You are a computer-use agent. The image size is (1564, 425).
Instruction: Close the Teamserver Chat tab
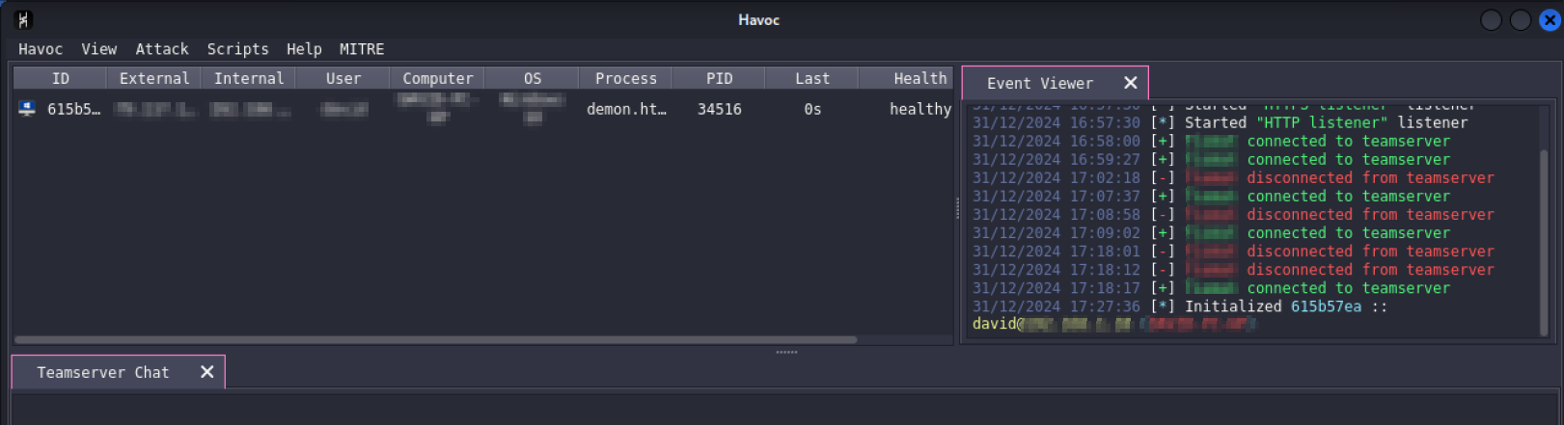pyautogui.click(x=206, y=372)
